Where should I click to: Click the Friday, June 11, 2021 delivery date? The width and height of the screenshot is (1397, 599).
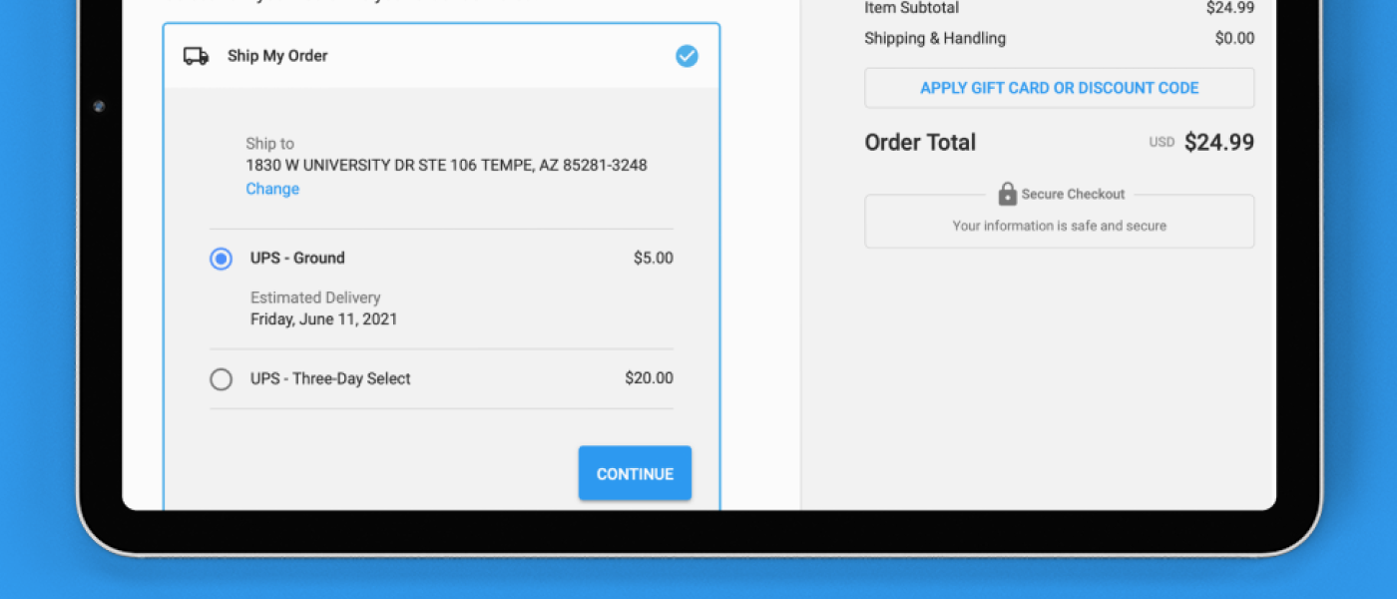[x=323, y=319]
